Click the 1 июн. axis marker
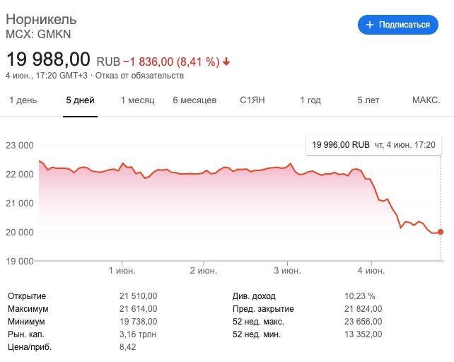 pos(122,271)
